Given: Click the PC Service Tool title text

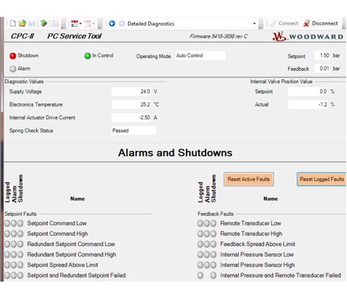Looking at the screenshot, I should pyautogui.click(x=74, y=36).
